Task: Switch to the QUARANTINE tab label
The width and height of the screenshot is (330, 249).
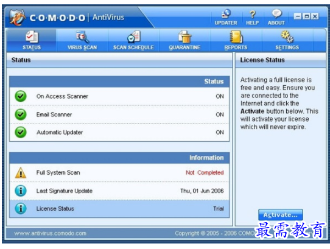Action: pyautogui.click(x=184, y=47)
